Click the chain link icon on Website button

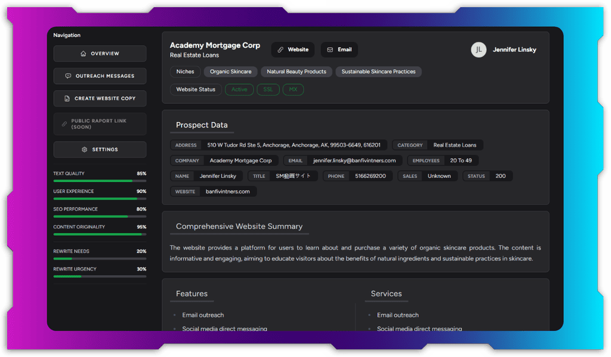pos(280,50)
